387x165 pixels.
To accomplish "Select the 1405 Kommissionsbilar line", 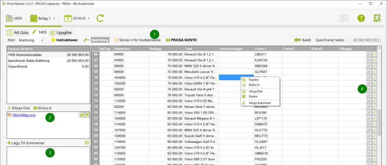I will (x=48, y=55).
